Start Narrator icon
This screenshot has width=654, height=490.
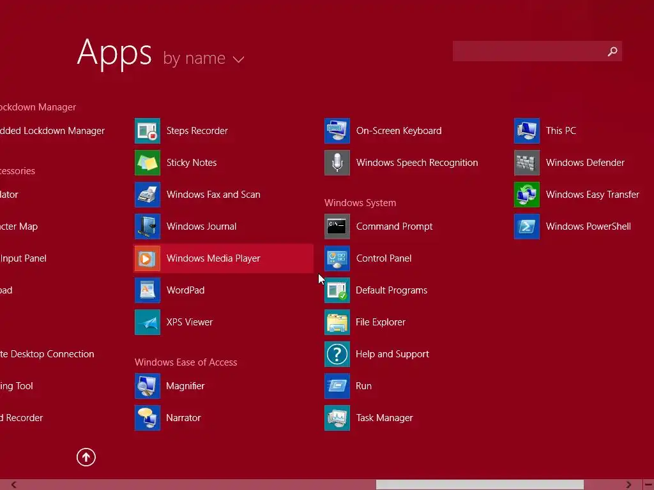148,418
